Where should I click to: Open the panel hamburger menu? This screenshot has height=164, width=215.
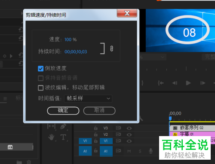(x=5, y=99)
